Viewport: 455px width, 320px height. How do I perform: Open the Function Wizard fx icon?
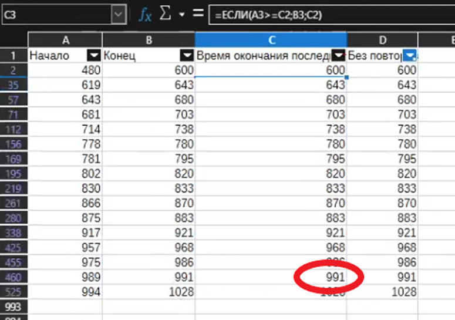tap(145, 14)
